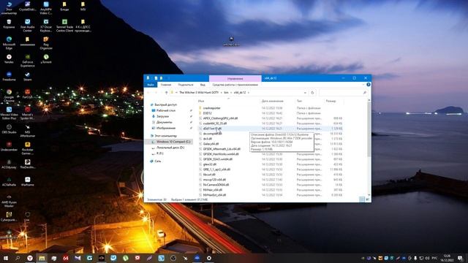Click the Управление contextual tab header

click(x=235, y=78)
